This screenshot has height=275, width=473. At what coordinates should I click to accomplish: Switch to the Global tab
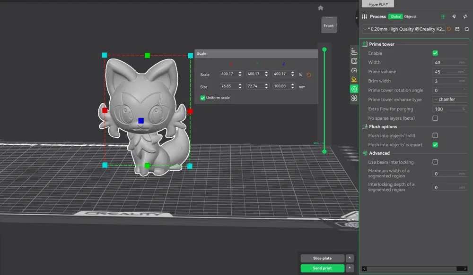(395, 17)
